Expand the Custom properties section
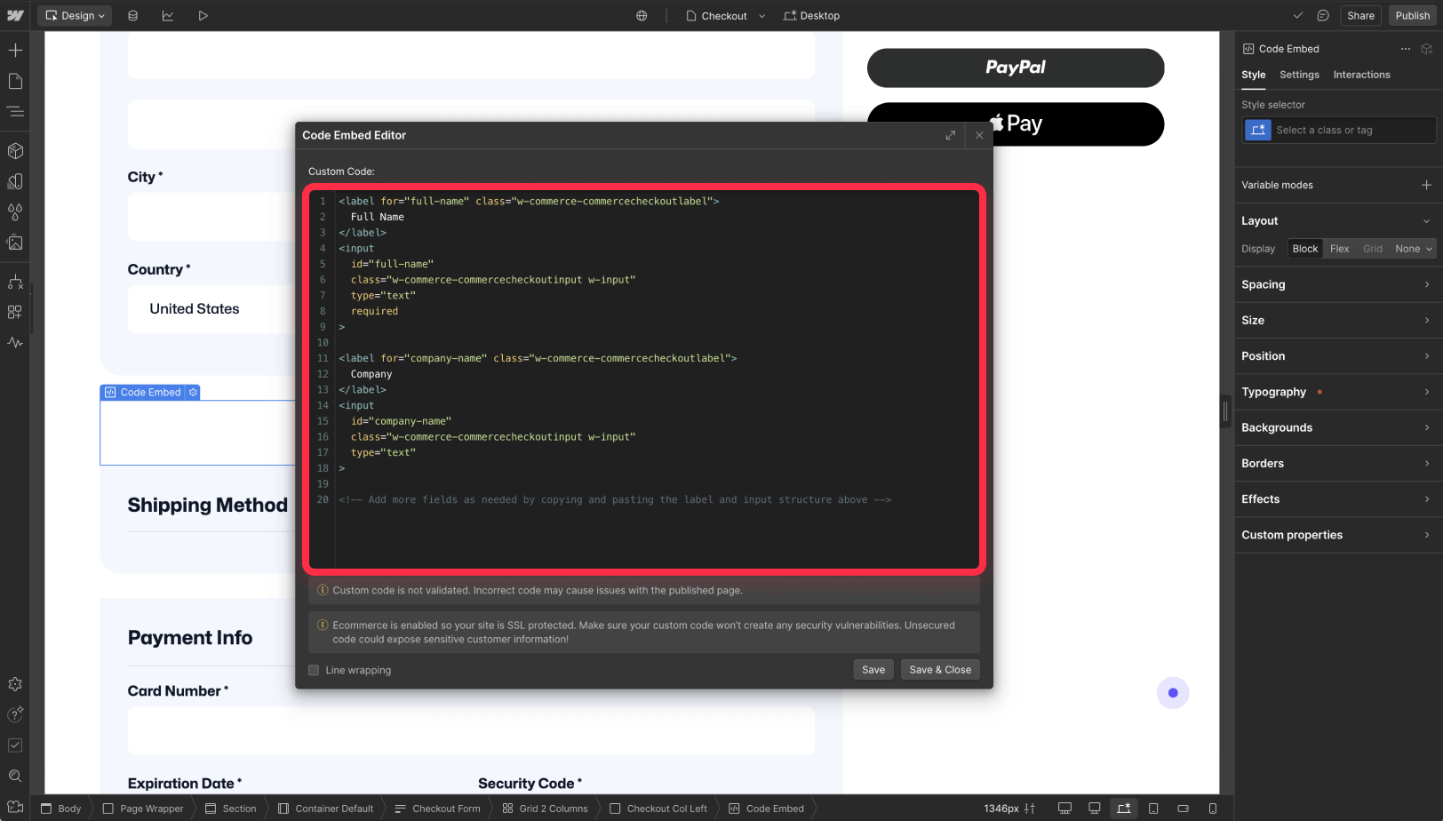 1338,535
